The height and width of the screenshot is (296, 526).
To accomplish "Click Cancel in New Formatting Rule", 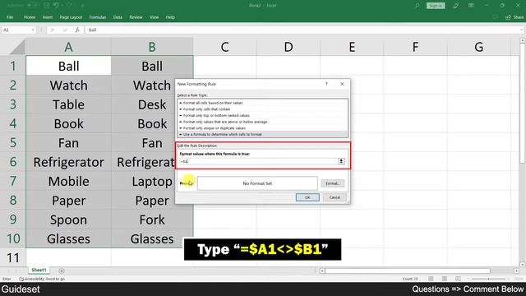I will (335, 197).
